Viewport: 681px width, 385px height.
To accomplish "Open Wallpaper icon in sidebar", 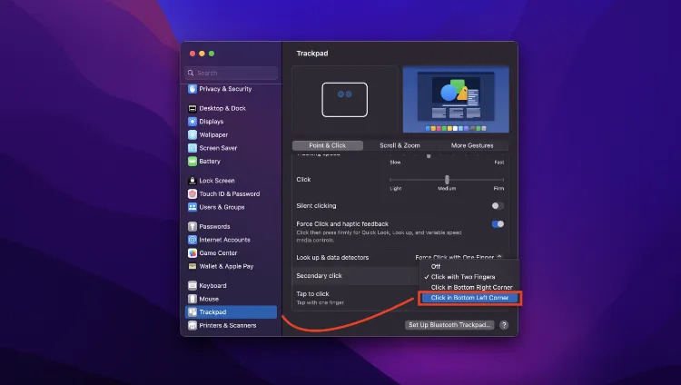I will [x=192, y=134].
